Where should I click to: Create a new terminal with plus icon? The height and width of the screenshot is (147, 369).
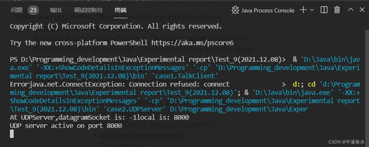pyautogui.click(x=303, y=10)
